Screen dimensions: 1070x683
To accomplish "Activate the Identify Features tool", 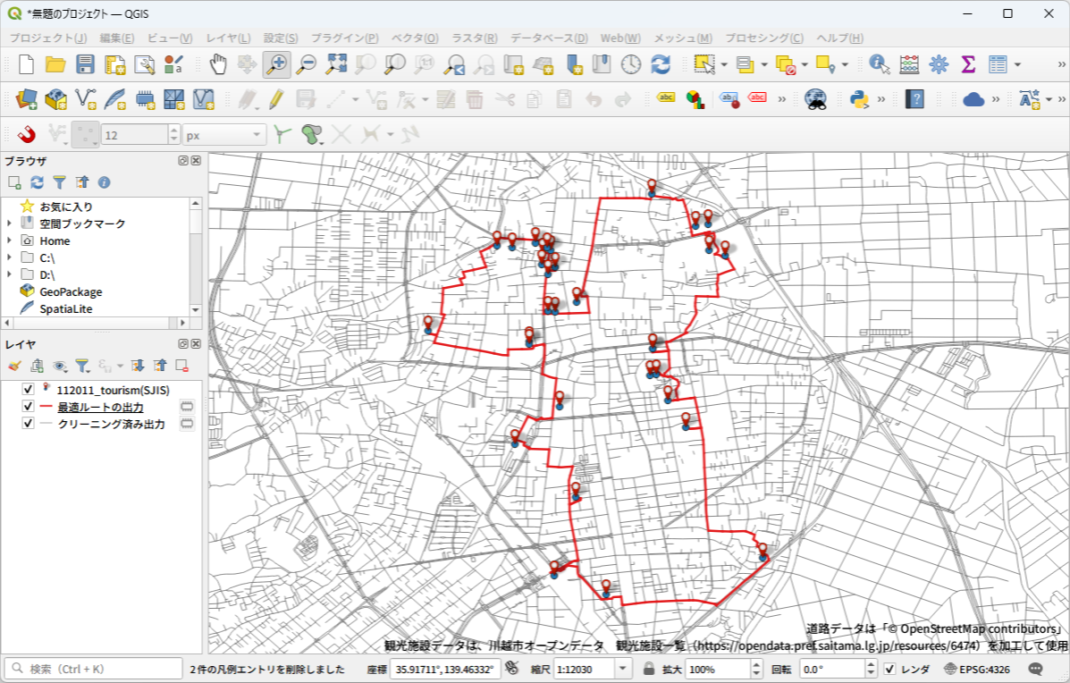I will (880, 64).
